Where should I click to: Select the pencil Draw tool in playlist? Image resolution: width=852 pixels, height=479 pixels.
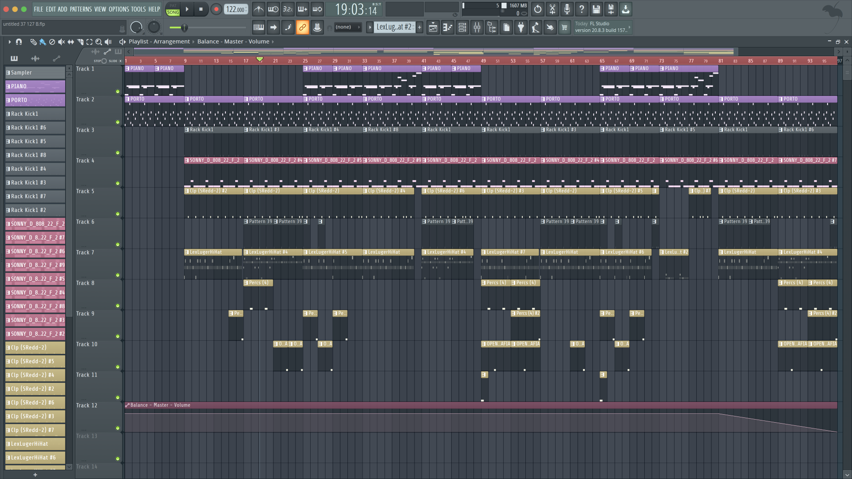pos(33,42)
